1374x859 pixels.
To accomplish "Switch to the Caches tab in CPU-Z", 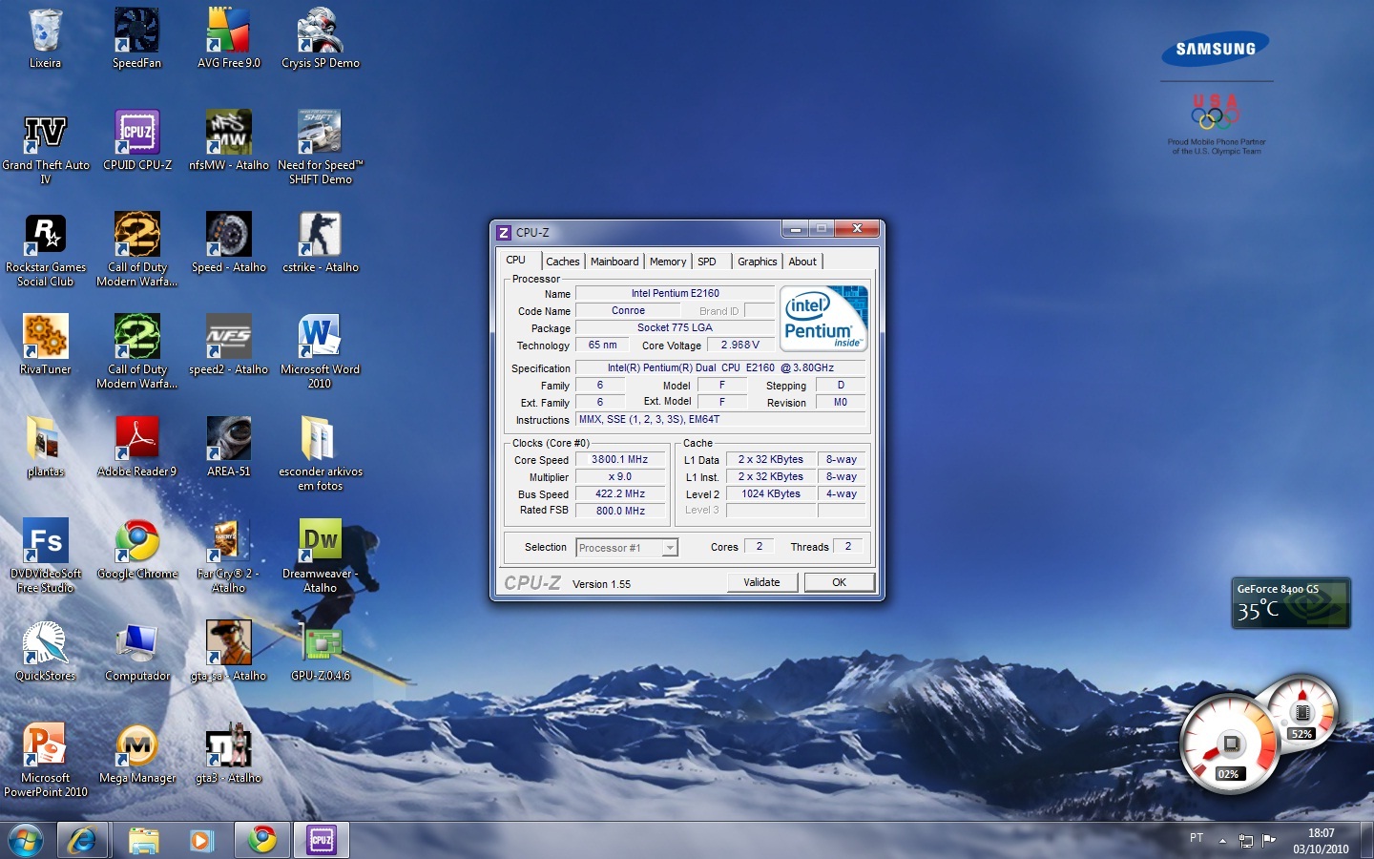I will tap(562, 262).
